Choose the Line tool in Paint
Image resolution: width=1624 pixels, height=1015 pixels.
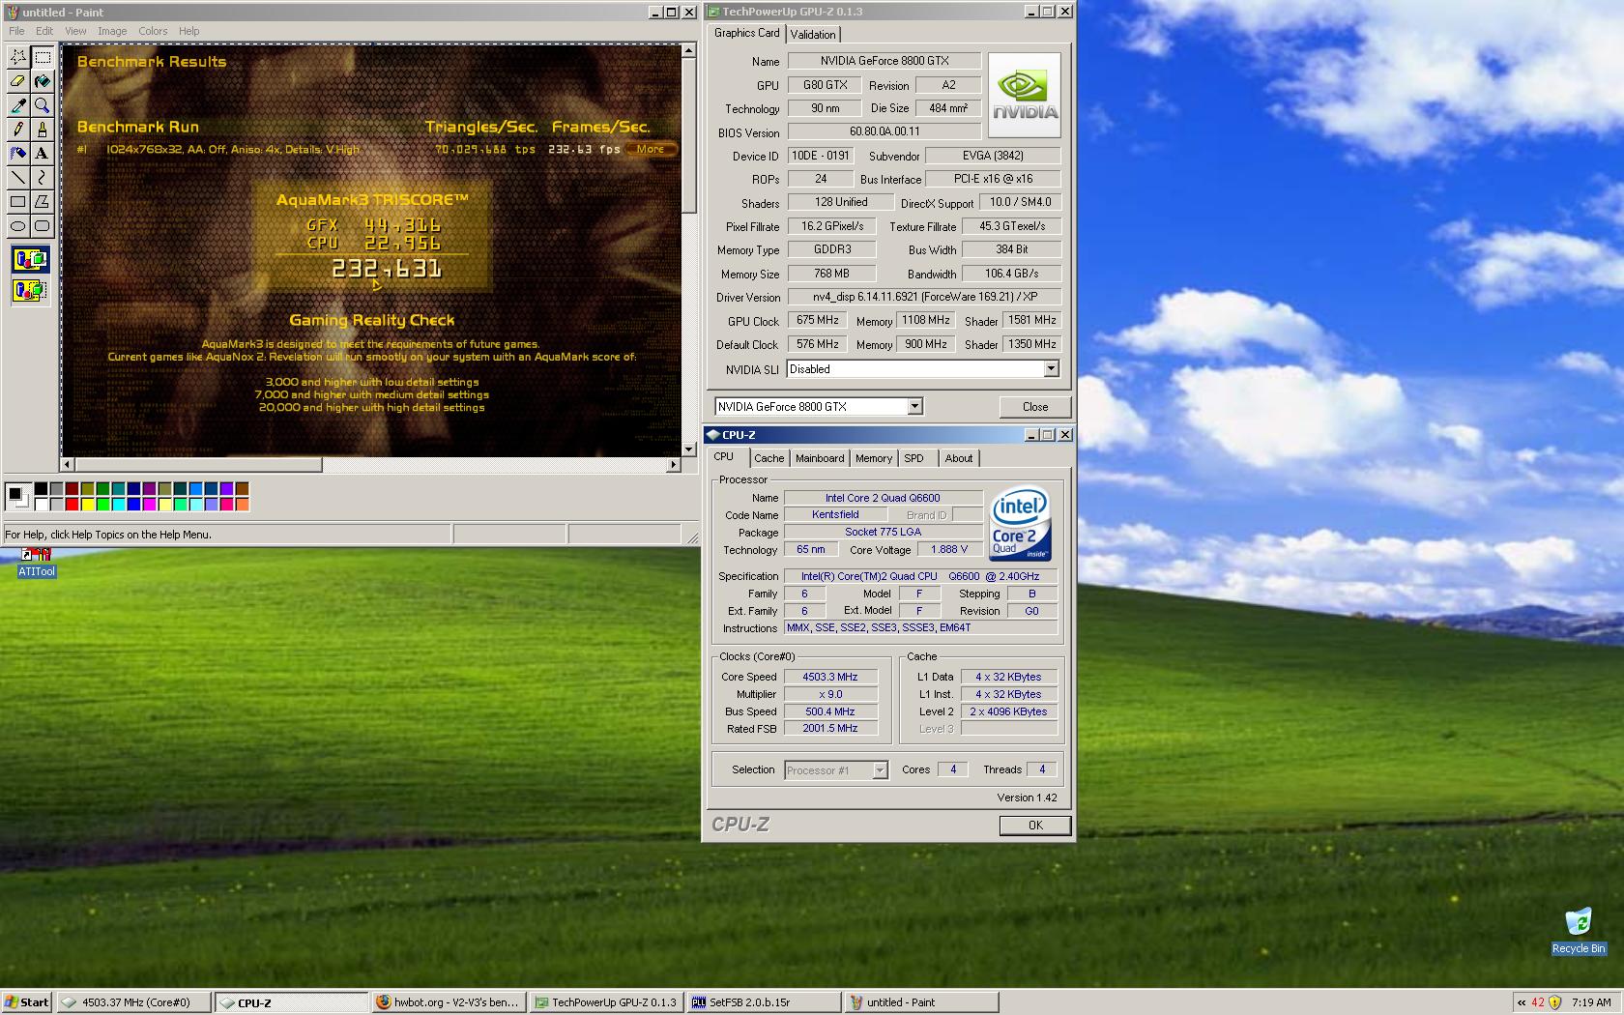tap(17, 178)
